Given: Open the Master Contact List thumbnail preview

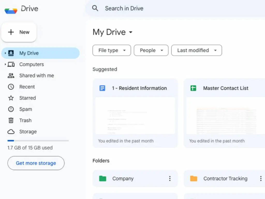Looking at the screenshot, I should (226, 116).
